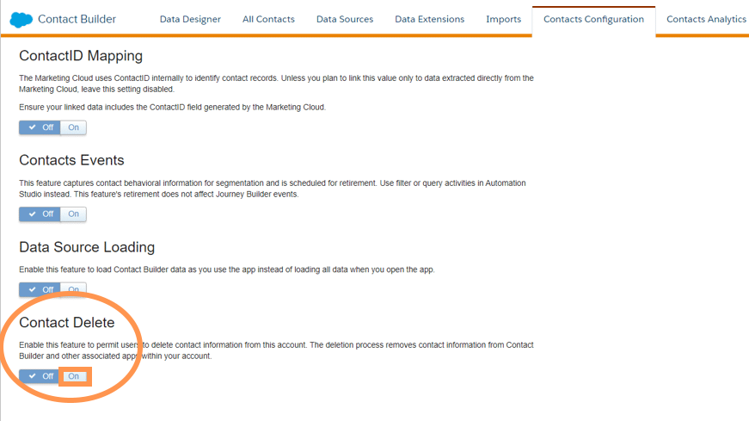Click the Data Source Loading heading
Image resolution: width=749 pixels, height=421 pixels.
(x=87, y=247)
